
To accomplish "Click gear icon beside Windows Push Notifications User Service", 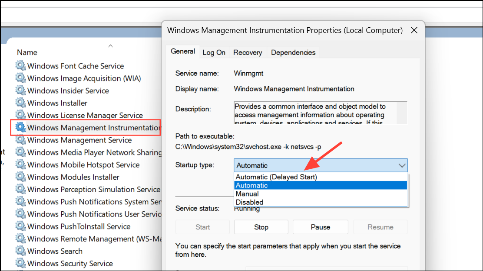I will (21, 213).
